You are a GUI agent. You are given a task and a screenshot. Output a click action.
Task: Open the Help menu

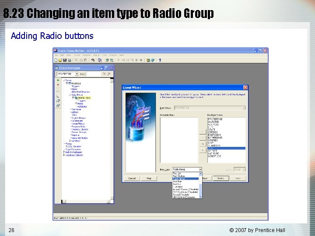click(x=122, y=55)
